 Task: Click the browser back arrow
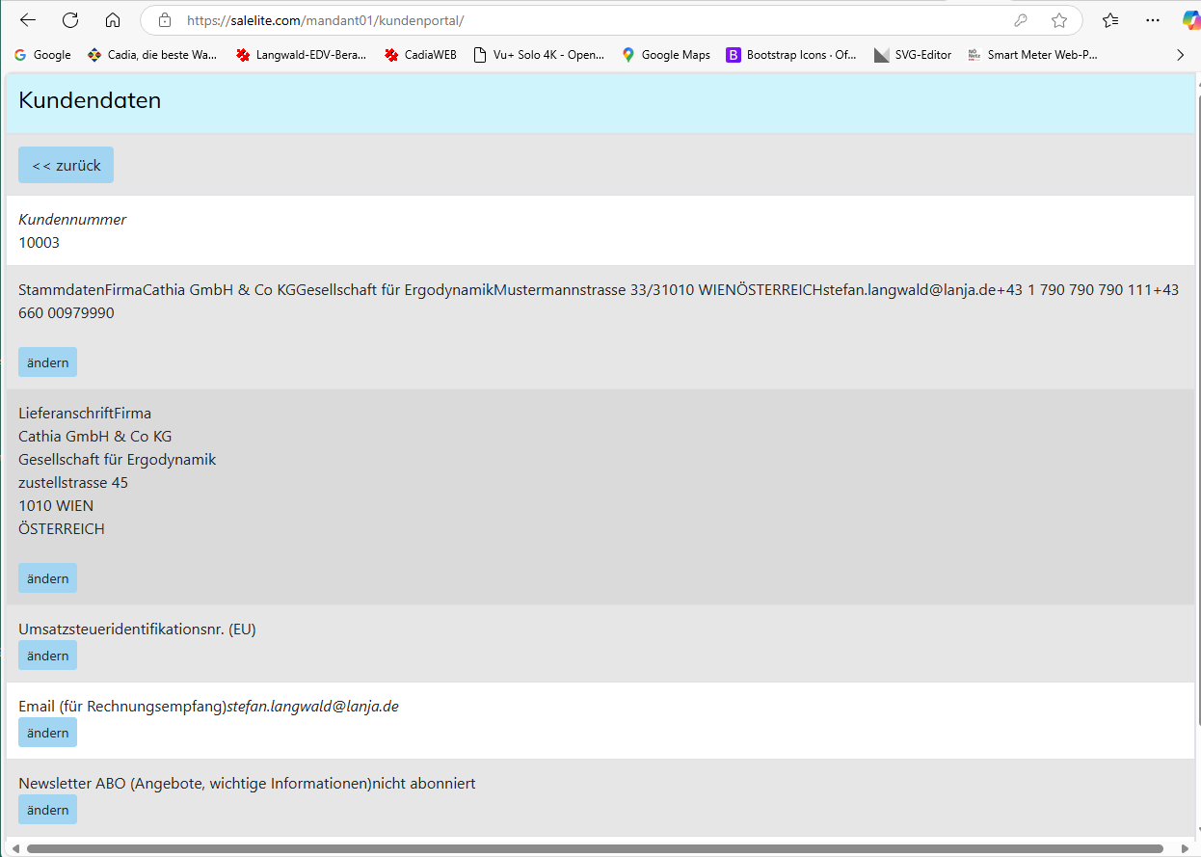point(28,20)
